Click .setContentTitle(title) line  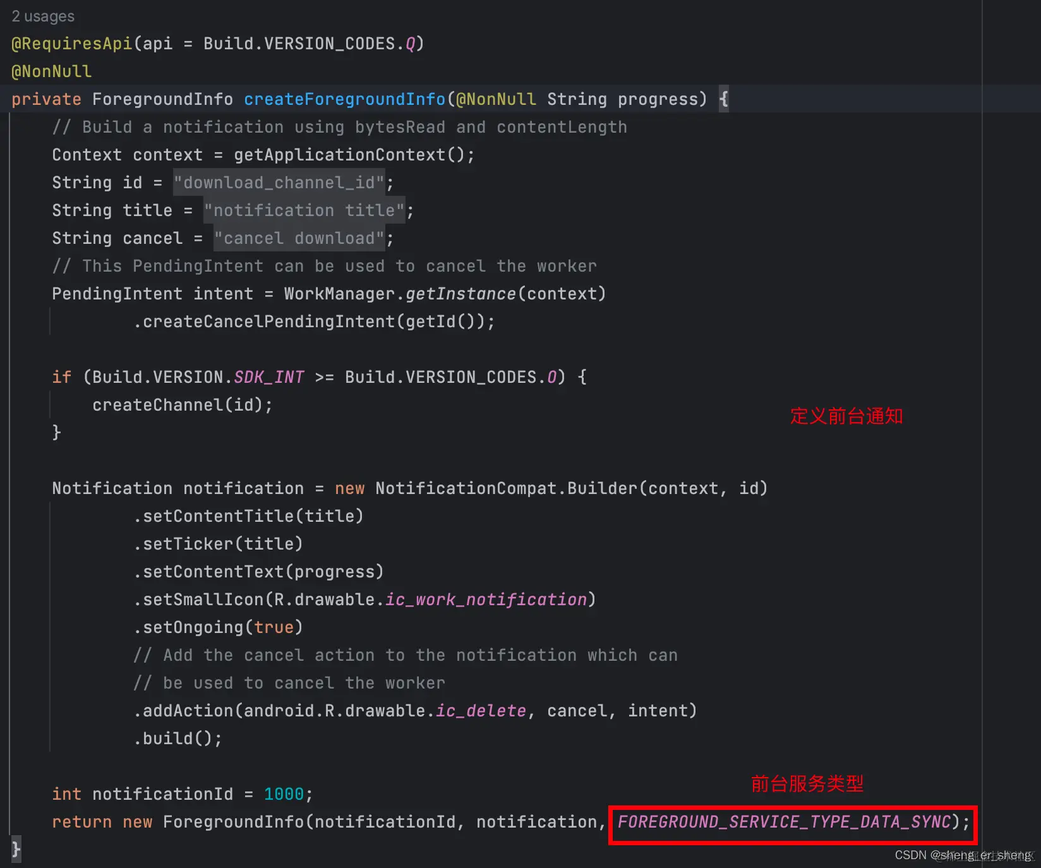tap(249, 516)
